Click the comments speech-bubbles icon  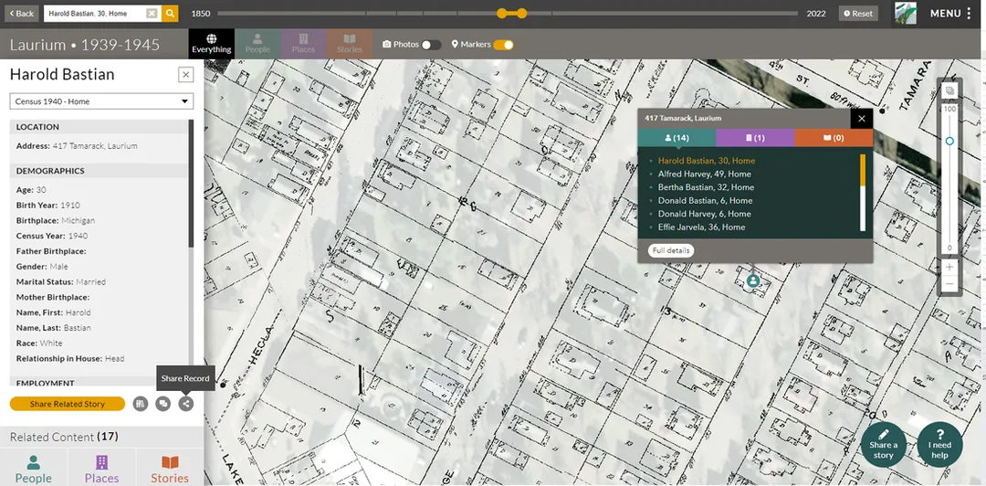point(163,404)
